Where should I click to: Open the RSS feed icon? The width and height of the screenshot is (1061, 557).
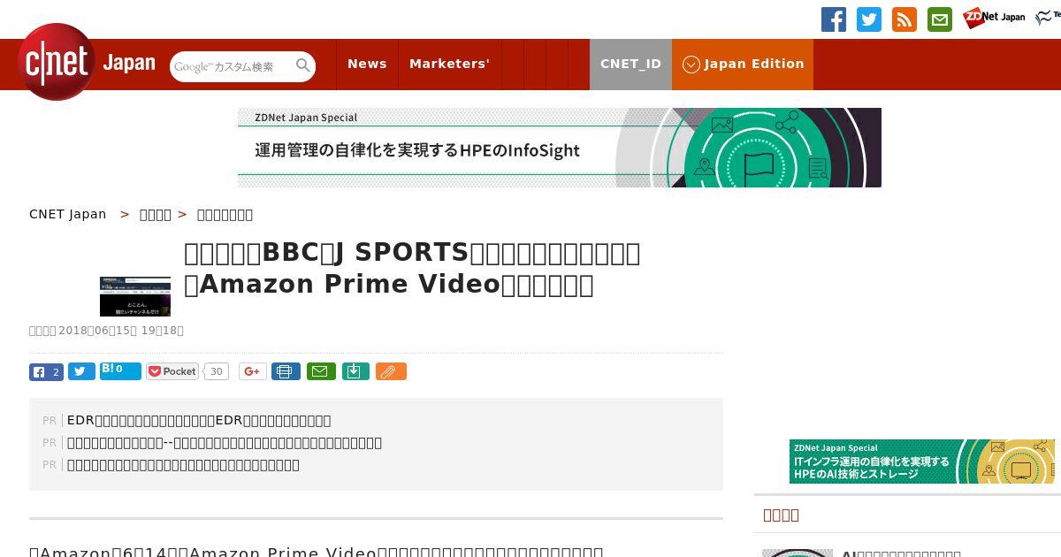pos(905,19)
